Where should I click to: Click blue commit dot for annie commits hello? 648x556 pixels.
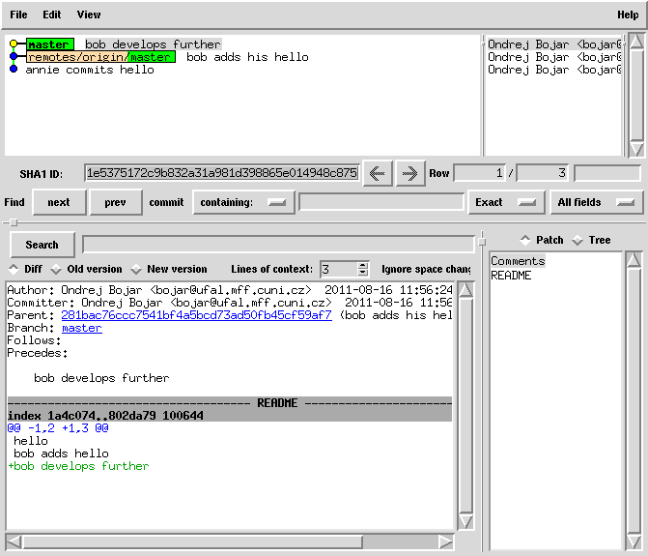click(14, 70)
